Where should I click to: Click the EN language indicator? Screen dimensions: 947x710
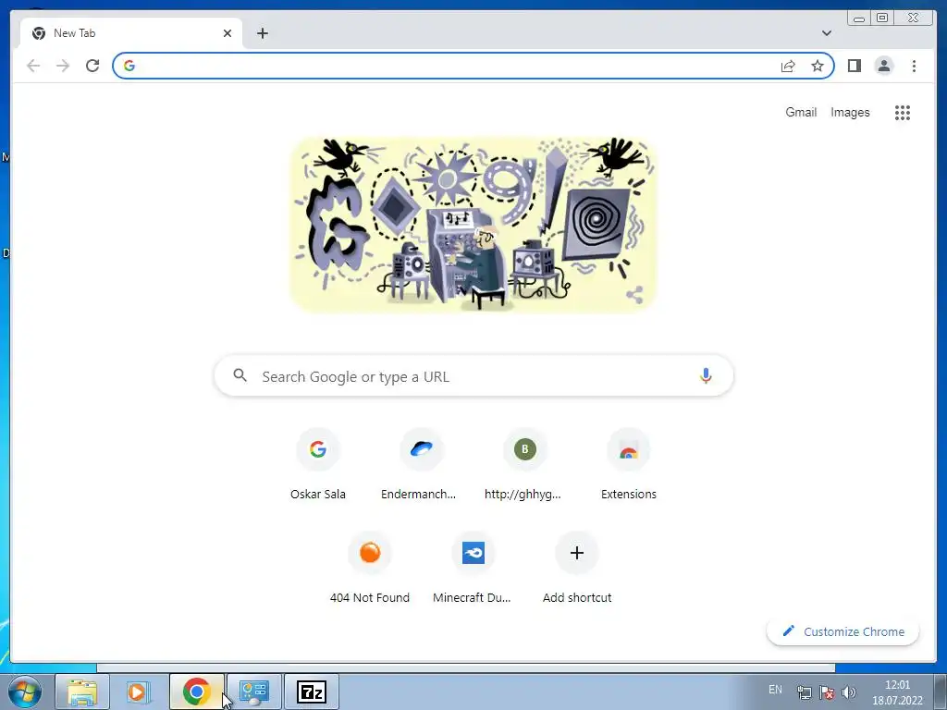(x=775, y=690)
